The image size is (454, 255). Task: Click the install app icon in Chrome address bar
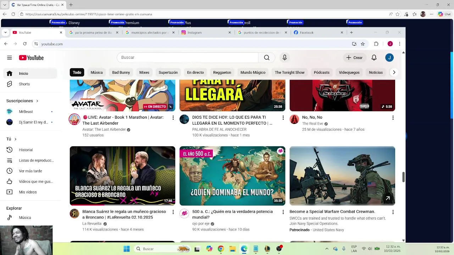tap(354, 44)
